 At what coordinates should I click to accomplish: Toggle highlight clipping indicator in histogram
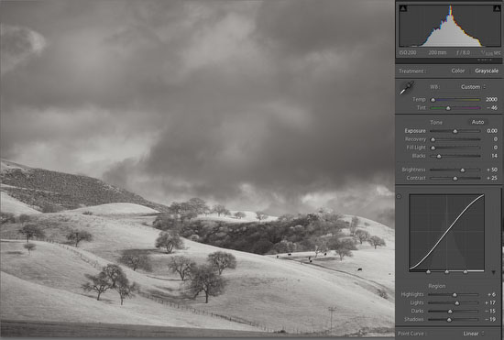[x=497, y=8]
